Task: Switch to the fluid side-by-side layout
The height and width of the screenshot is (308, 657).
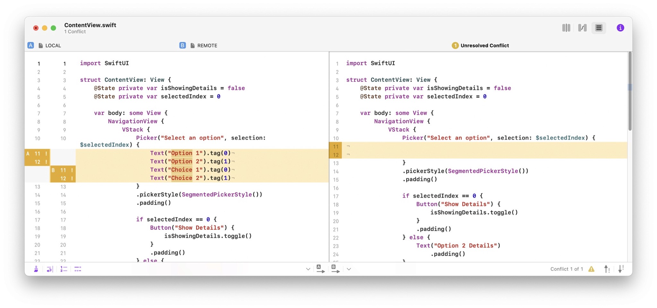Action: [582, 28]
